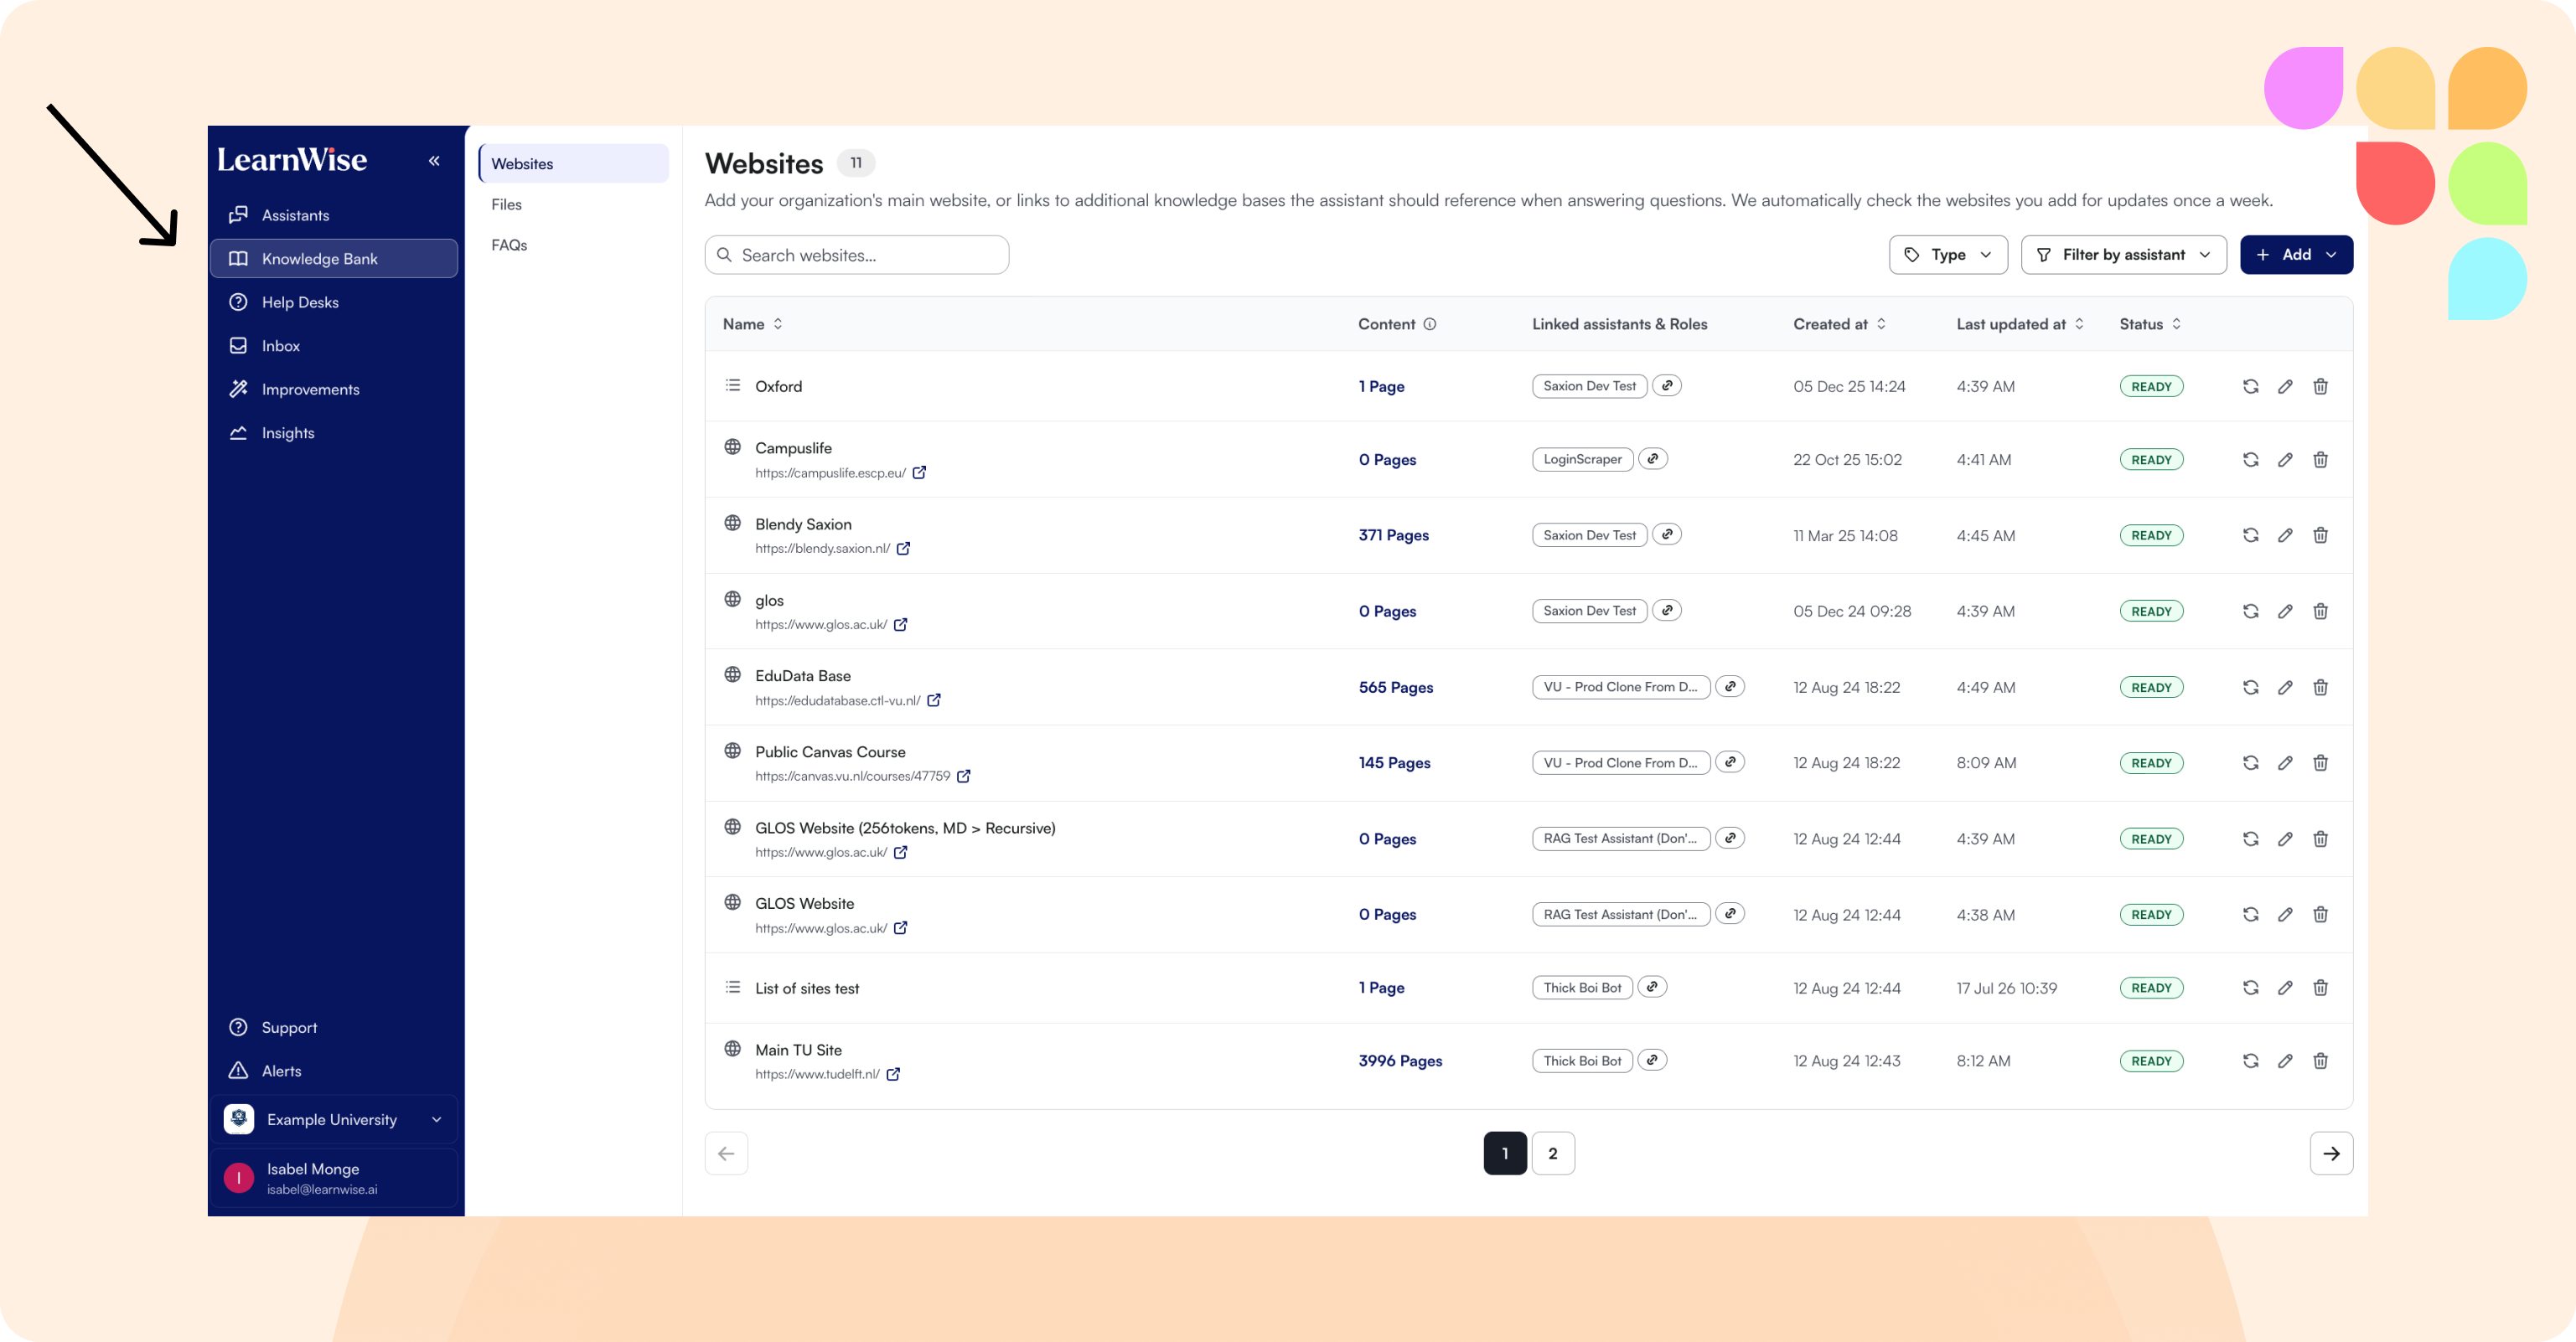2576x1342 pixels.
Task: Click the Search websites input field
Action: click(856, 255)
